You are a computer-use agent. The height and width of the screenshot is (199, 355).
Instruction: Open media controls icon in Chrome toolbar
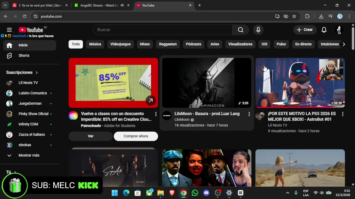[x=330, y=16]
